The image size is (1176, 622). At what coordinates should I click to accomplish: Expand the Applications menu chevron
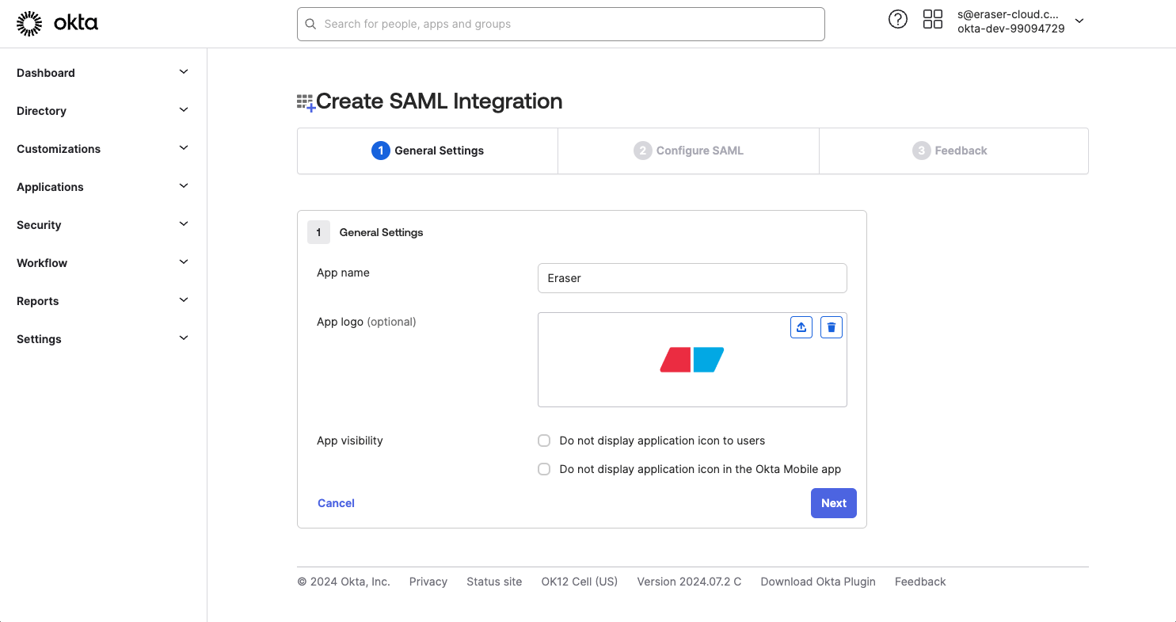coord(184,186)
